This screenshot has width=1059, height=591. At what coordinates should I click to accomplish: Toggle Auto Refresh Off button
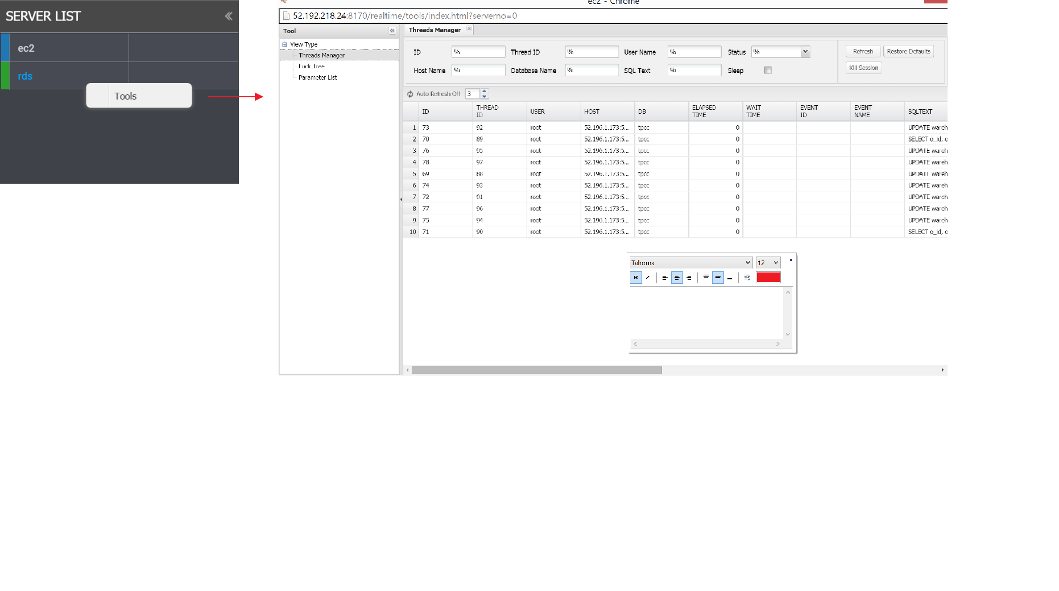(x=433, y=94)
